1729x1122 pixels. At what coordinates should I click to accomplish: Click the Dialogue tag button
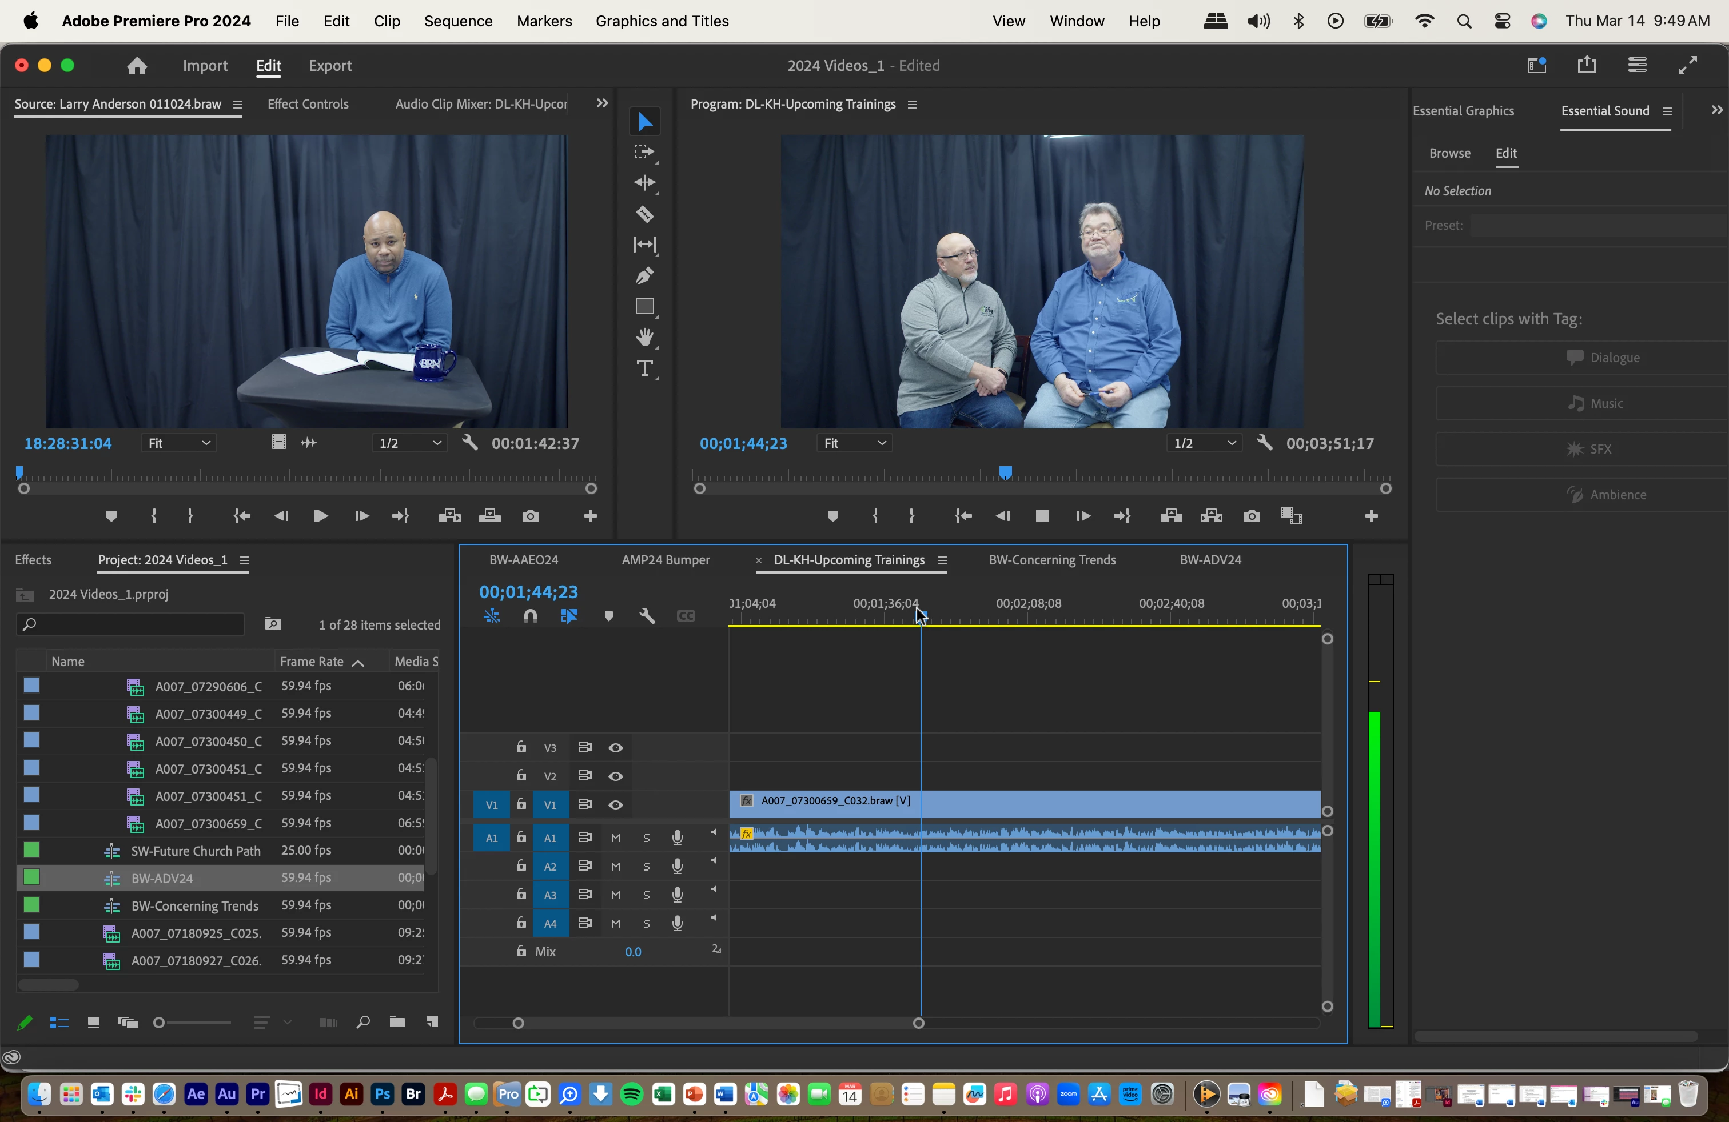pos(1602,358)
